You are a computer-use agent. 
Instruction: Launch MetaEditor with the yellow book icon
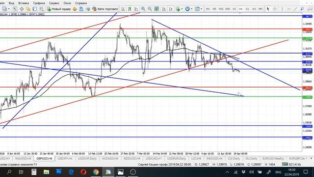coord(75,9)
